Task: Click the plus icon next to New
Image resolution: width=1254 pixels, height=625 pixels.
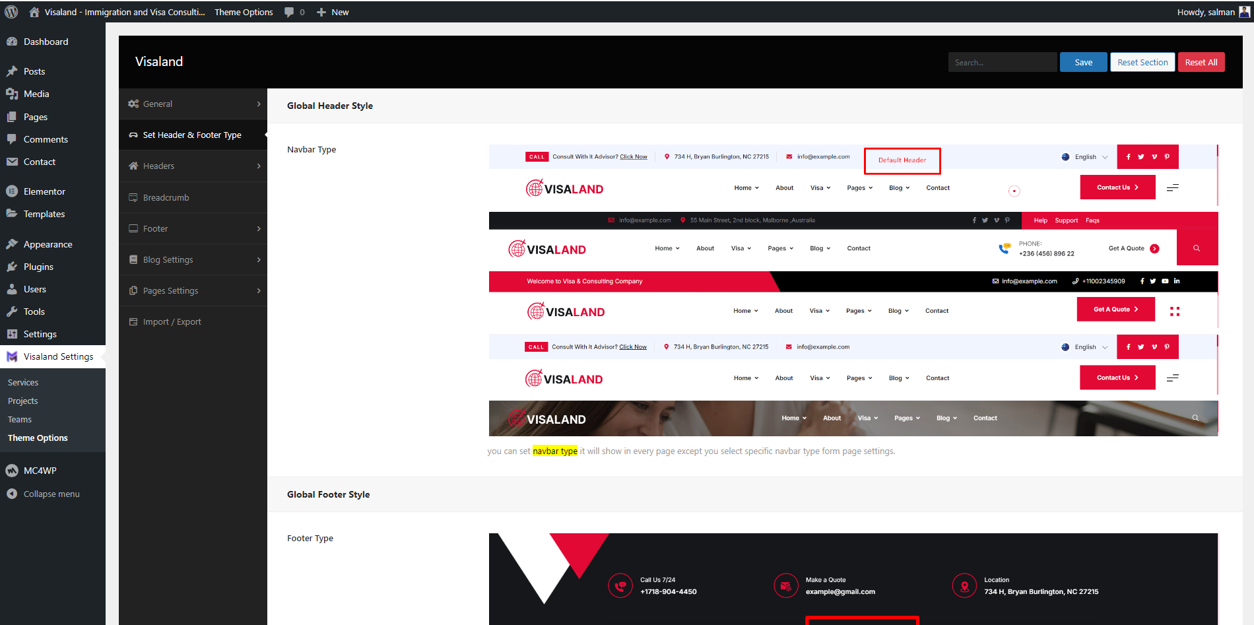Action: point(321,12)
